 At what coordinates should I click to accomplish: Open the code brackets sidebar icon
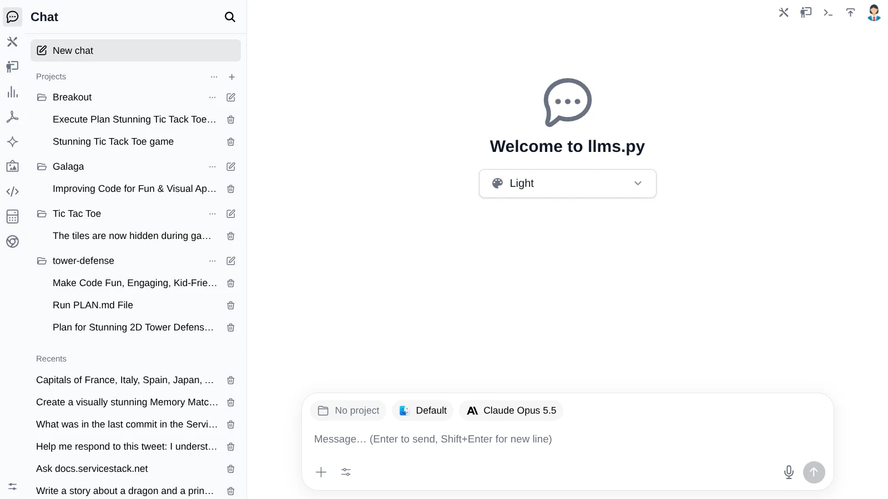click(12, 191)
